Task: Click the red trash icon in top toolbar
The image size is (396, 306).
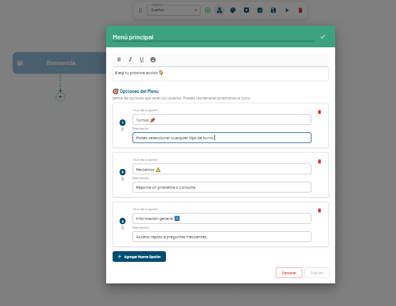Action: tap(300, 10)
